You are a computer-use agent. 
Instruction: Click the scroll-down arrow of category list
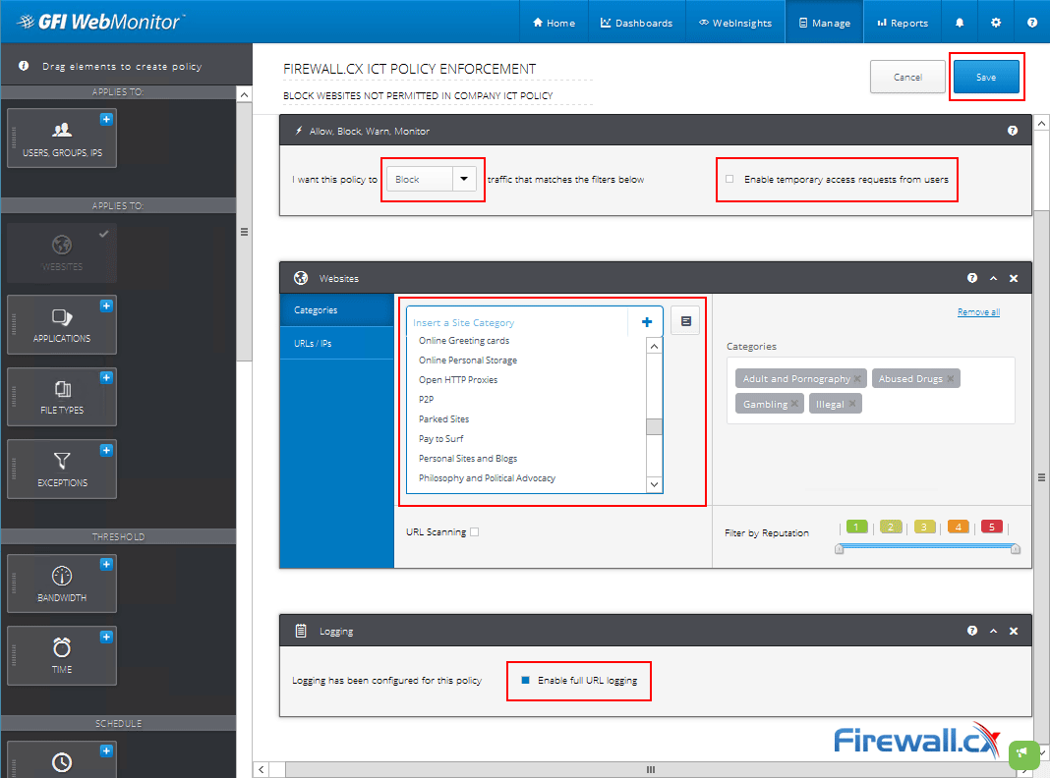click(654, 484)
